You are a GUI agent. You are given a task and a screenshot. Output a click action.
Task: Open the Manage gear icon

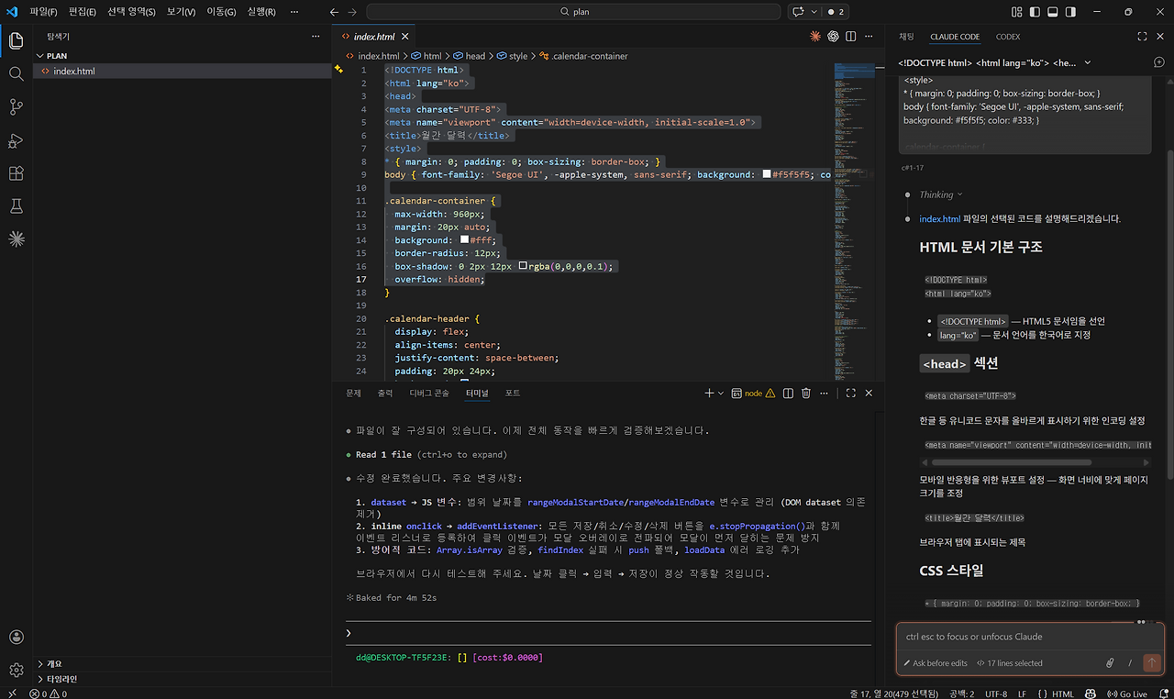click(16, 671)
